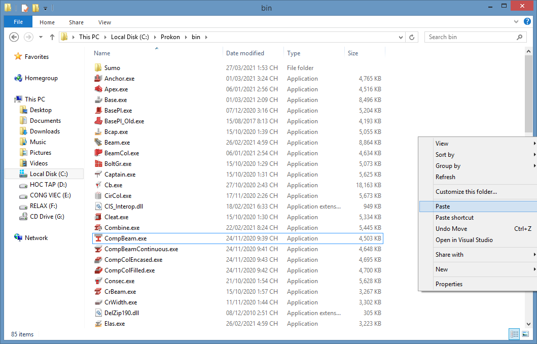
Task: Open the View ribbon tab
Action: [x=104, y=22]
